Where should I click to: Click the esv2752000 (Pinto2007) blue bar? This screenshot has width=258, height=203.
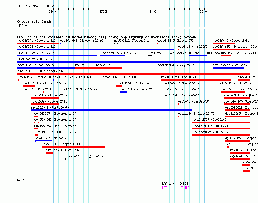[57, 56]
